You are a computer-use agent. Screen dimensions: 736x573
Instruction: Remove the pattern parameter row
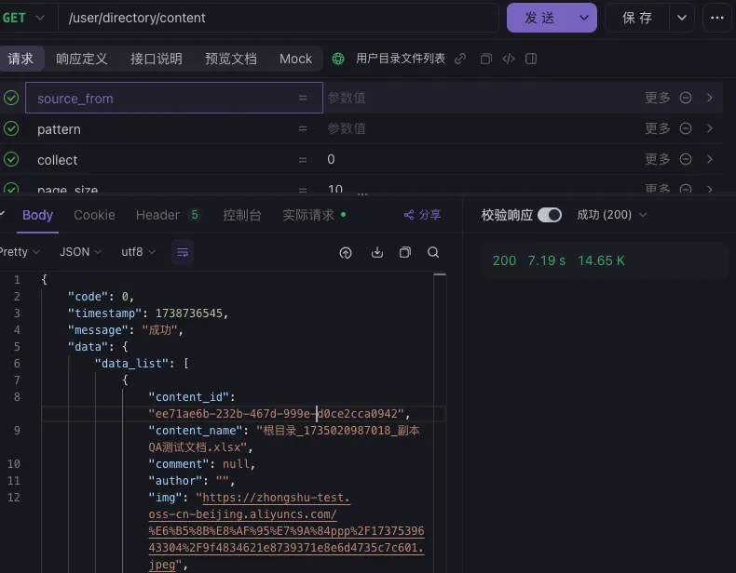tap(686, 128)
